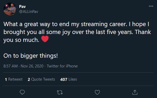Click the pink badge on the avatar

[6, 6]
